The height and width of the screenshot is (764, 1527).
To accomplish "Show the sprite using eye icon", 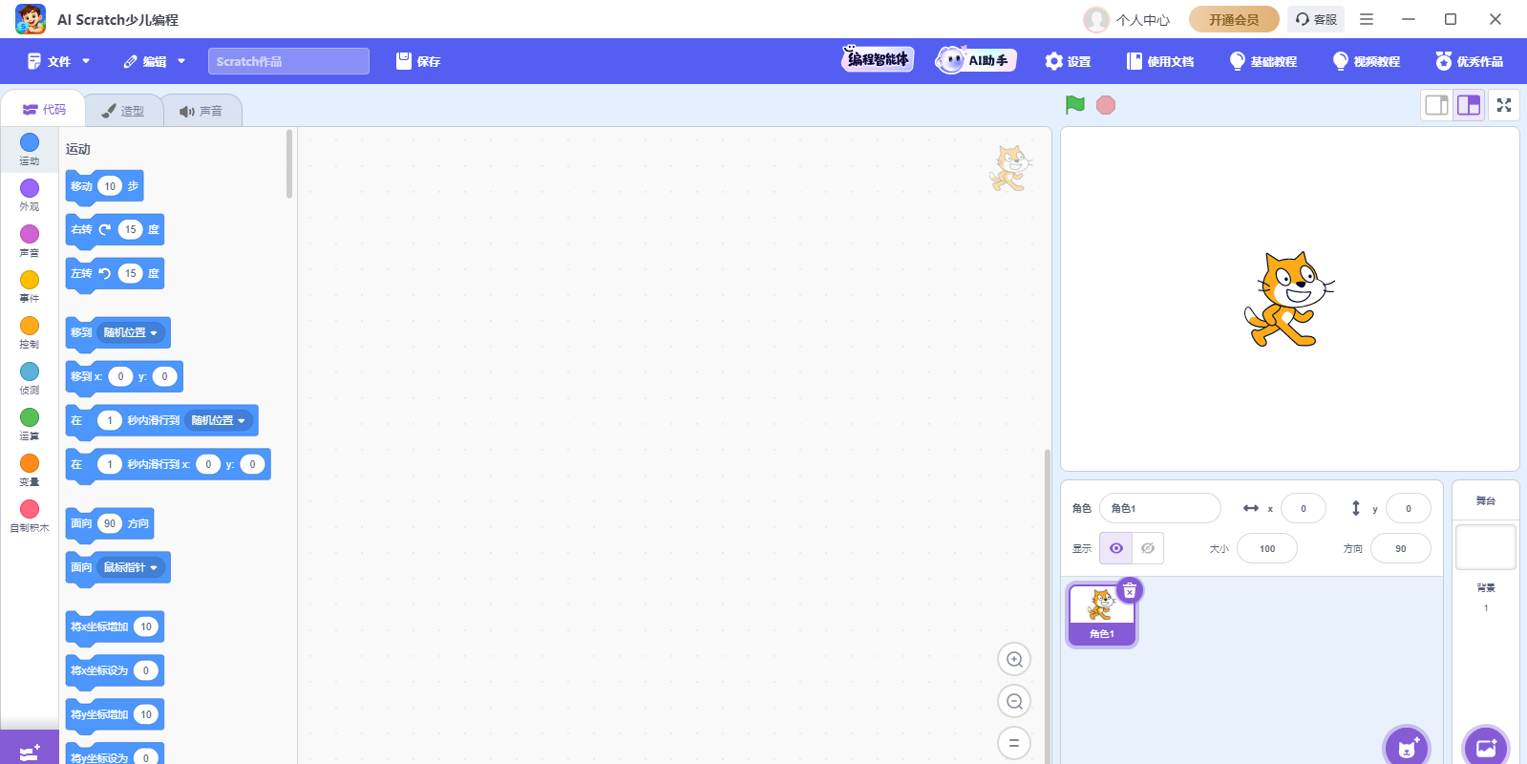I will click(x=1116, y=548).
